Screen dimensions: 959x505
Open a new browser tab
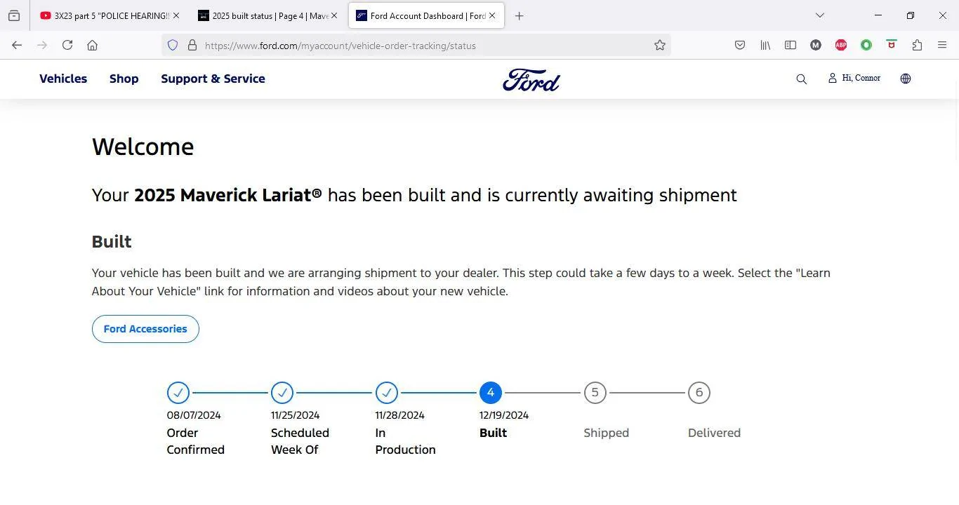(x=520, y=15)
